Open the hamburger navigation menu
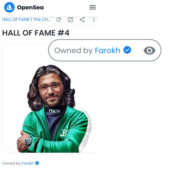This screenshot has width=175, height=172. (92, 7)
